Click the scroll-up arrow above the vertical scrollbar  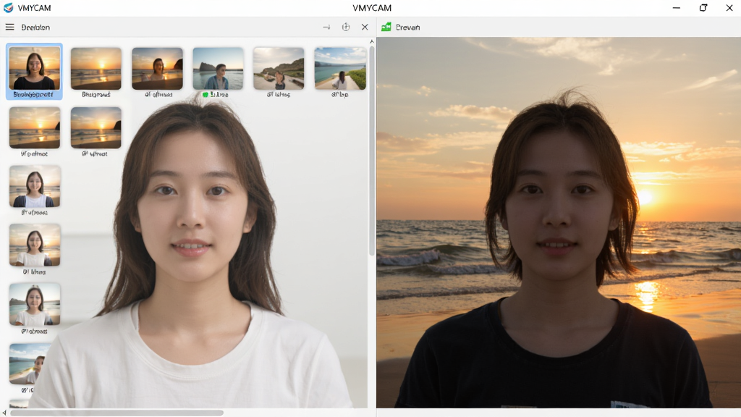pos(372,41)
